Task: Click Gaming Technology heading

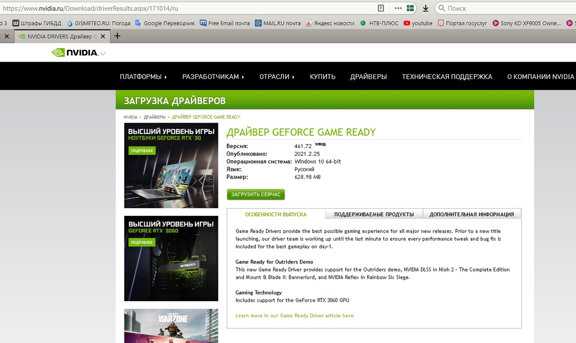Action: pos(258,292)
